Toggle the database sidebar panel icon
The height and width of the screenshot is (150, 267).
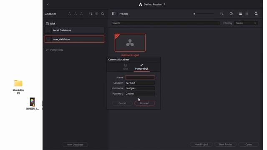(x=114, y=14)
